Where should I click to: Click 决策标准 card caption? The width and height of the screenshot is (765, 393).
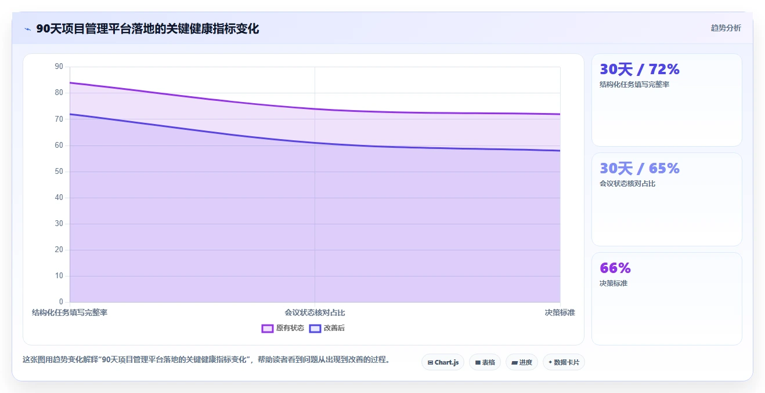[614, 283]
